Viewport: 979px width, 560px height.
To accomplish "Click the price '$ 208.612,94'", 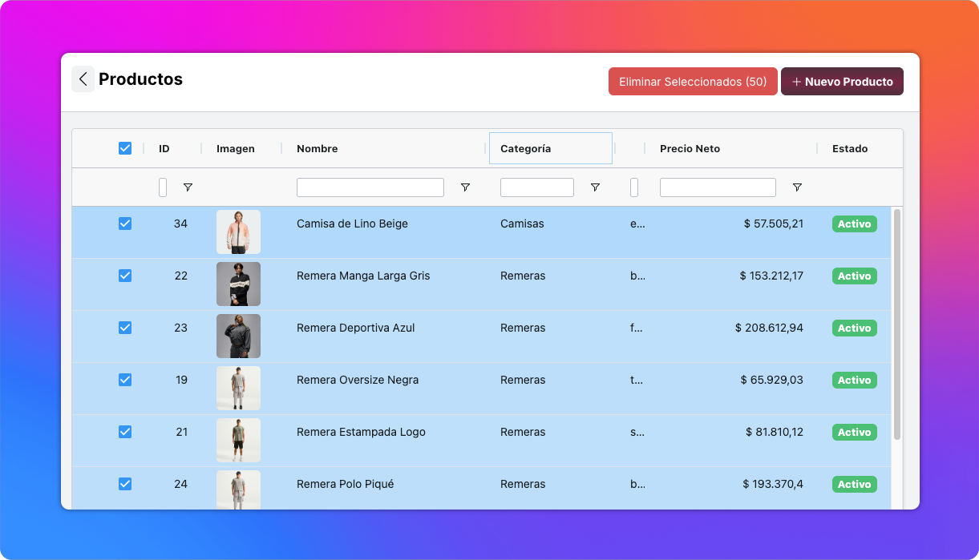I will tap(769, 328).
